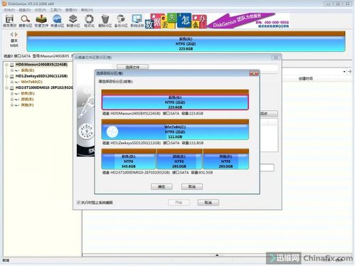Select the 345.6GB (D:) partition block
355x266 pixels.
click(128, 159)
